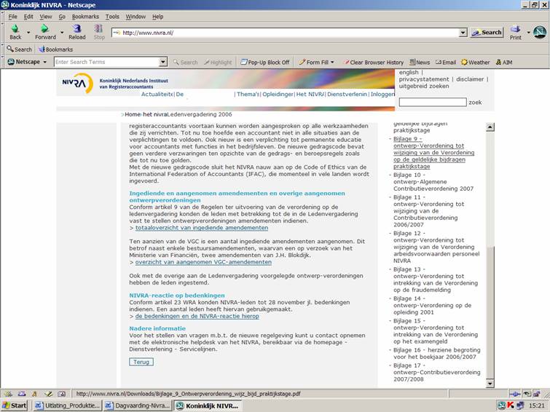Click the Terug button

click(x=141, y=362)
